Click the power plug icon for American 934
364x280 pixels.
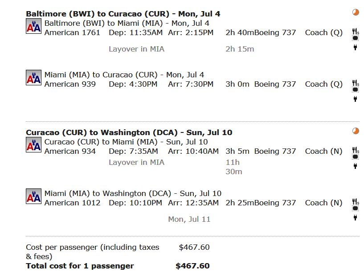(355, 166)
